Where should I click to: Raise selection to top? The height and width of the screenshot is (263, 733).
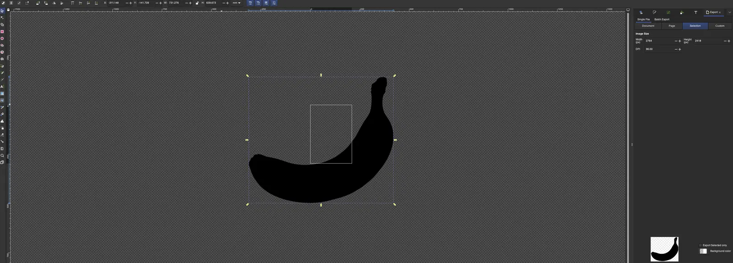click(x=72, y=3)
